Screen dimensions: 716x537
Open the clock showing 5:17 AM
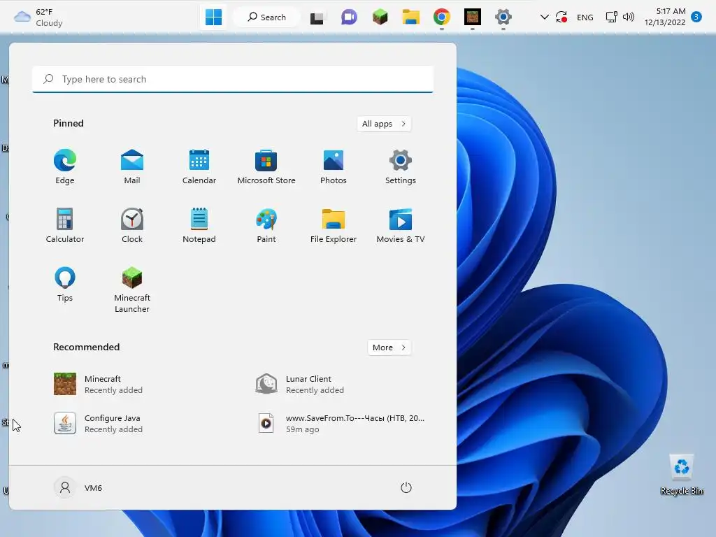point(665,17)
